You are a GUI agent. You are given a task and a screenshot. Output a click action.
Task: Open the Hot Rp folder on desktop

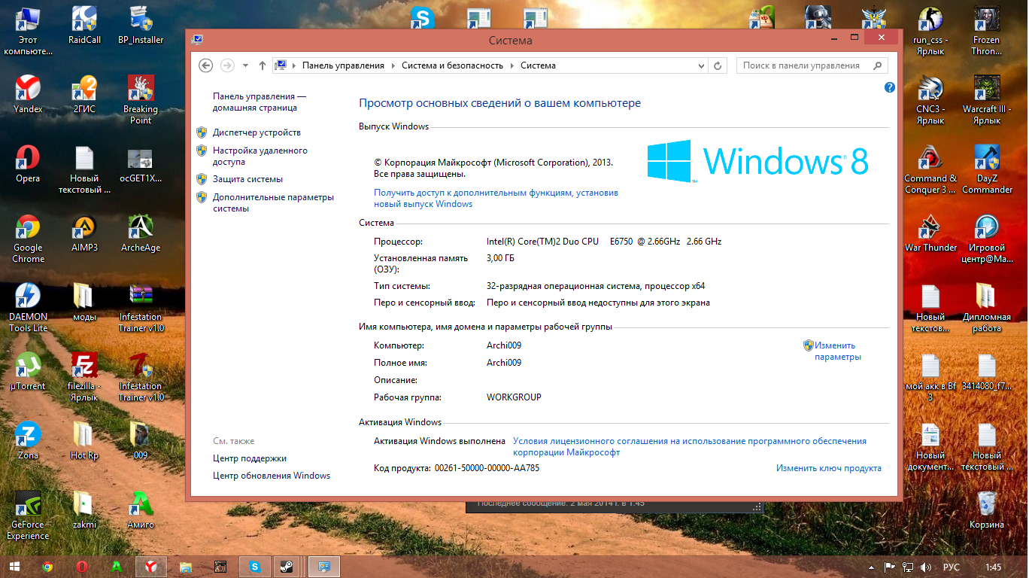point(84,440)
